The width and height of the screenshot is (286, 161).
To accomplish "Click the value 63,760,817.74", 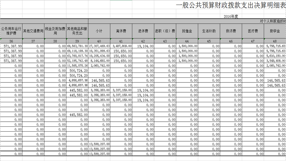I will [77, 56].
